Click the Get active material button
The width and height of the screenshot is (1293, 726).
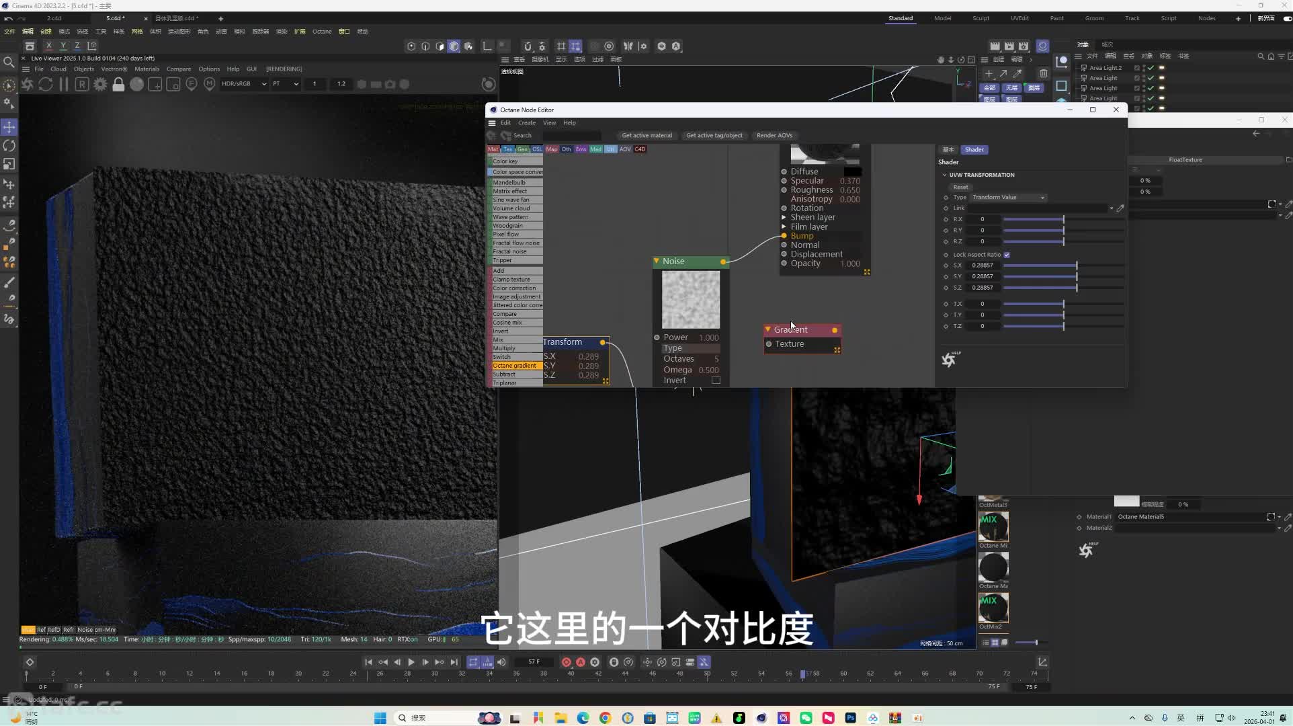click(x=646, y=135)
